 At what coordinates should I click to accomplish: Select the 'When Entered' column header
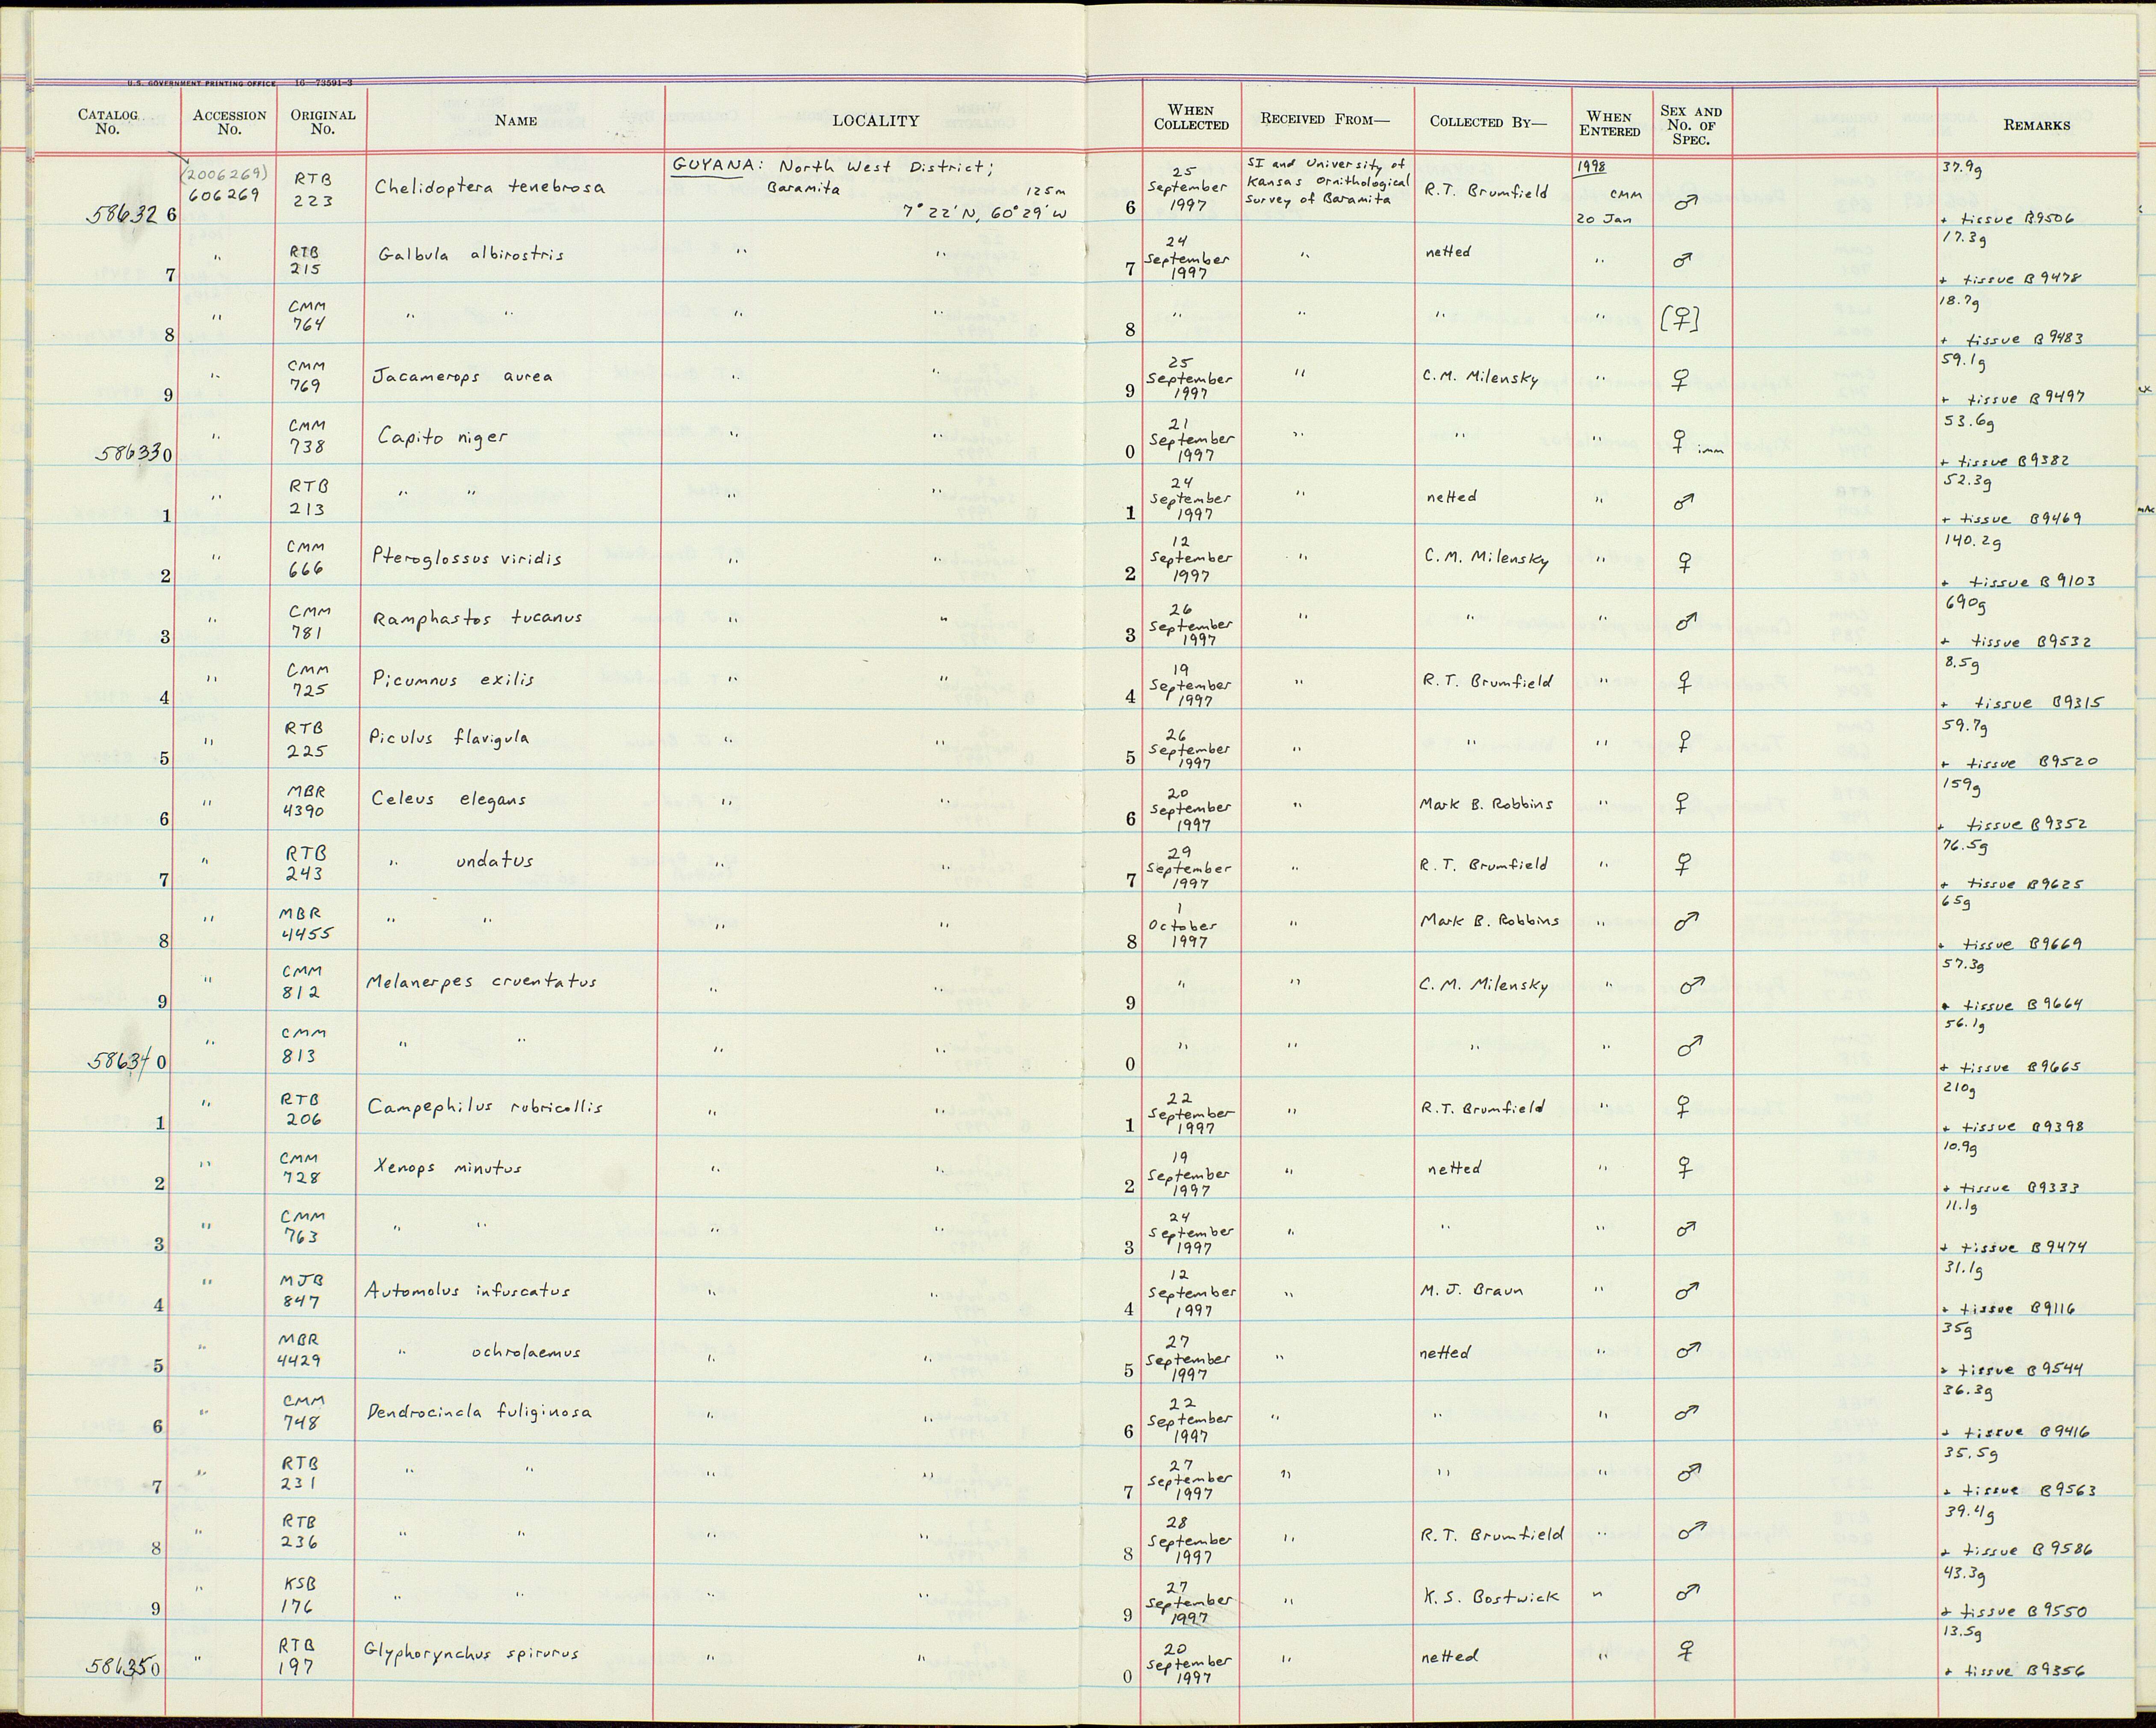[1610, 123]
